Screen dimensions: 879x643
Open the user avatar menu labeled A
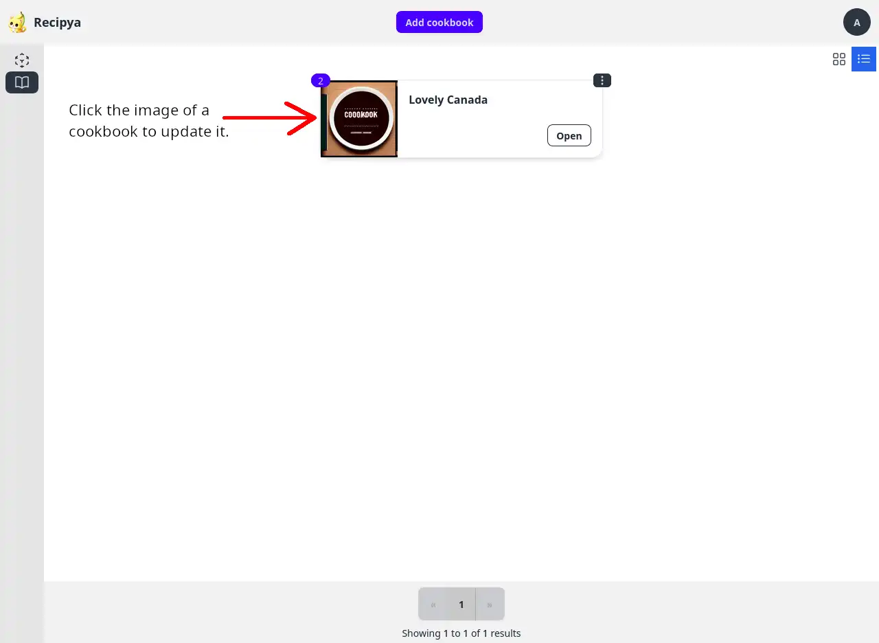pos(857,22)
